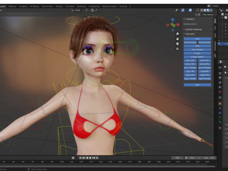Screen dimensions: 228x171
Task: Select solid viewport shading
Action: [205, 10]
